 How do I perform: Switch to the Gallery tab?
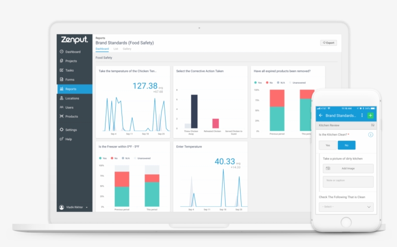(x=127, y=49)
